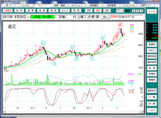Open the 一覧 list button
Viewport: 161px width, 118px height.
[152, 97]
